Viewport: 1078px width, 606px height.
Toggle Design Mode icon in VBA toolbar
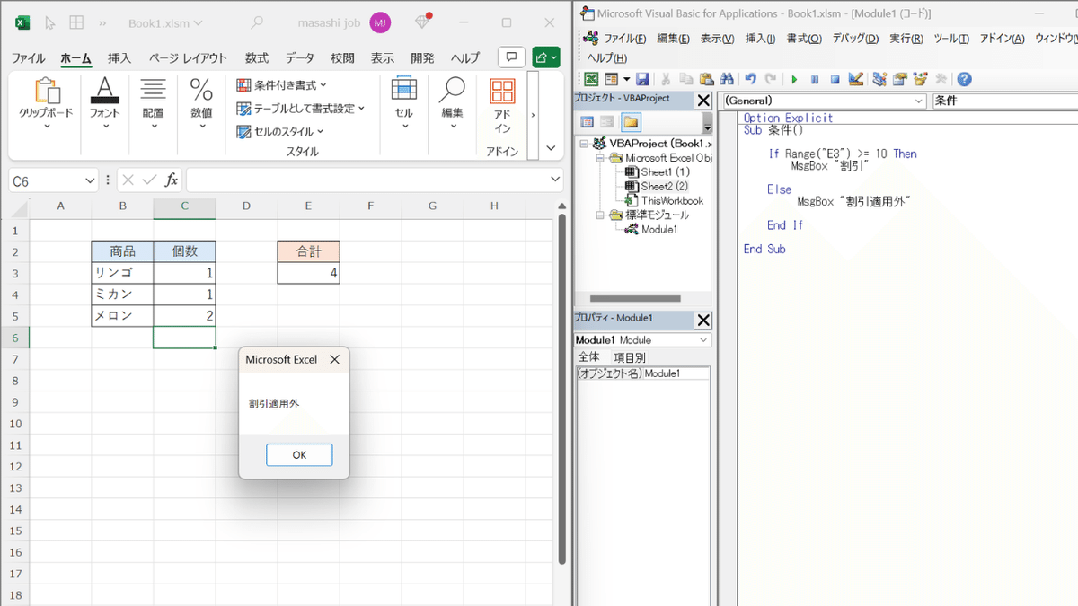click(855, 79)
